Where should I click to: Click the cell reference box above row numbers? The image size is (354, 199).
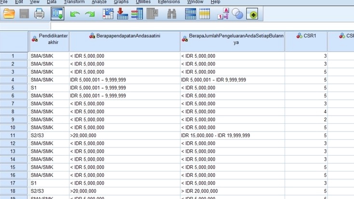tap(25, 26)
